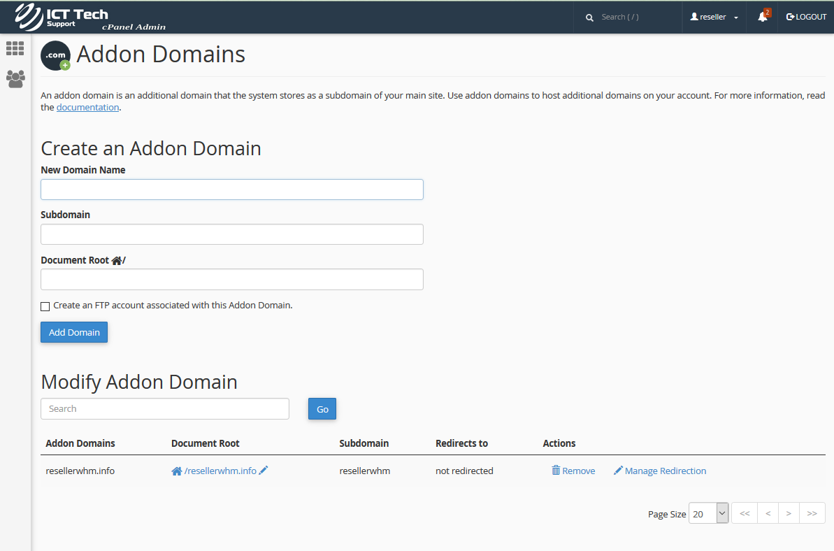Open the Page Size dropdown
Screen dimensions: 834x551
pos(708,513)
